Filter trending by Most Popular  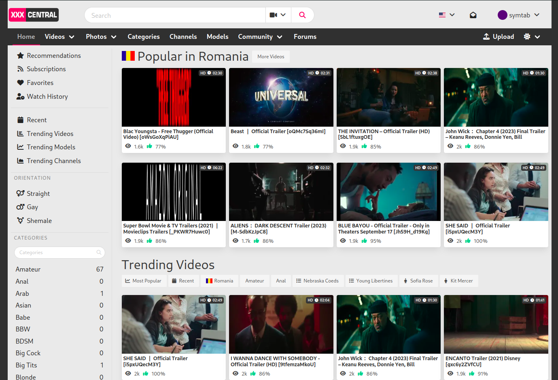pos(143,281)
